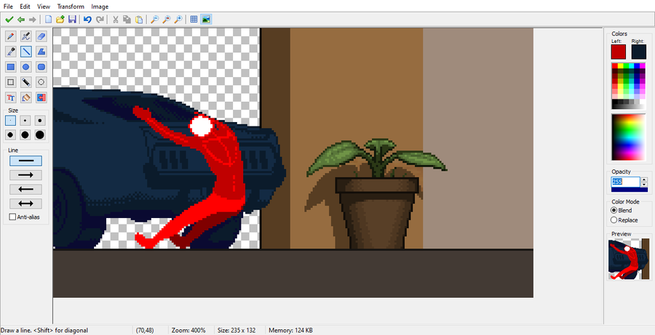Click the middle magnifier zoom icon

pyautogui.click(x=166, y=19)
